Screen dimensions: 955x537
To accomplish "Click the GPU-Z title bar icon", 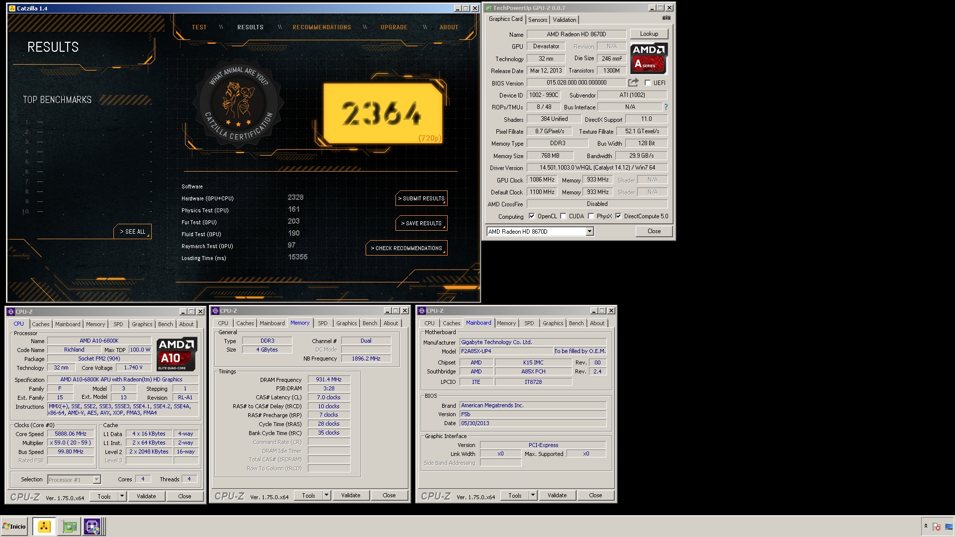I will point(488,8).
